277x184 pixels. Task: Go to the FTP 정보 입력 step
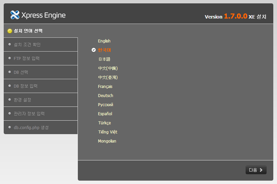tap(27, 58)
